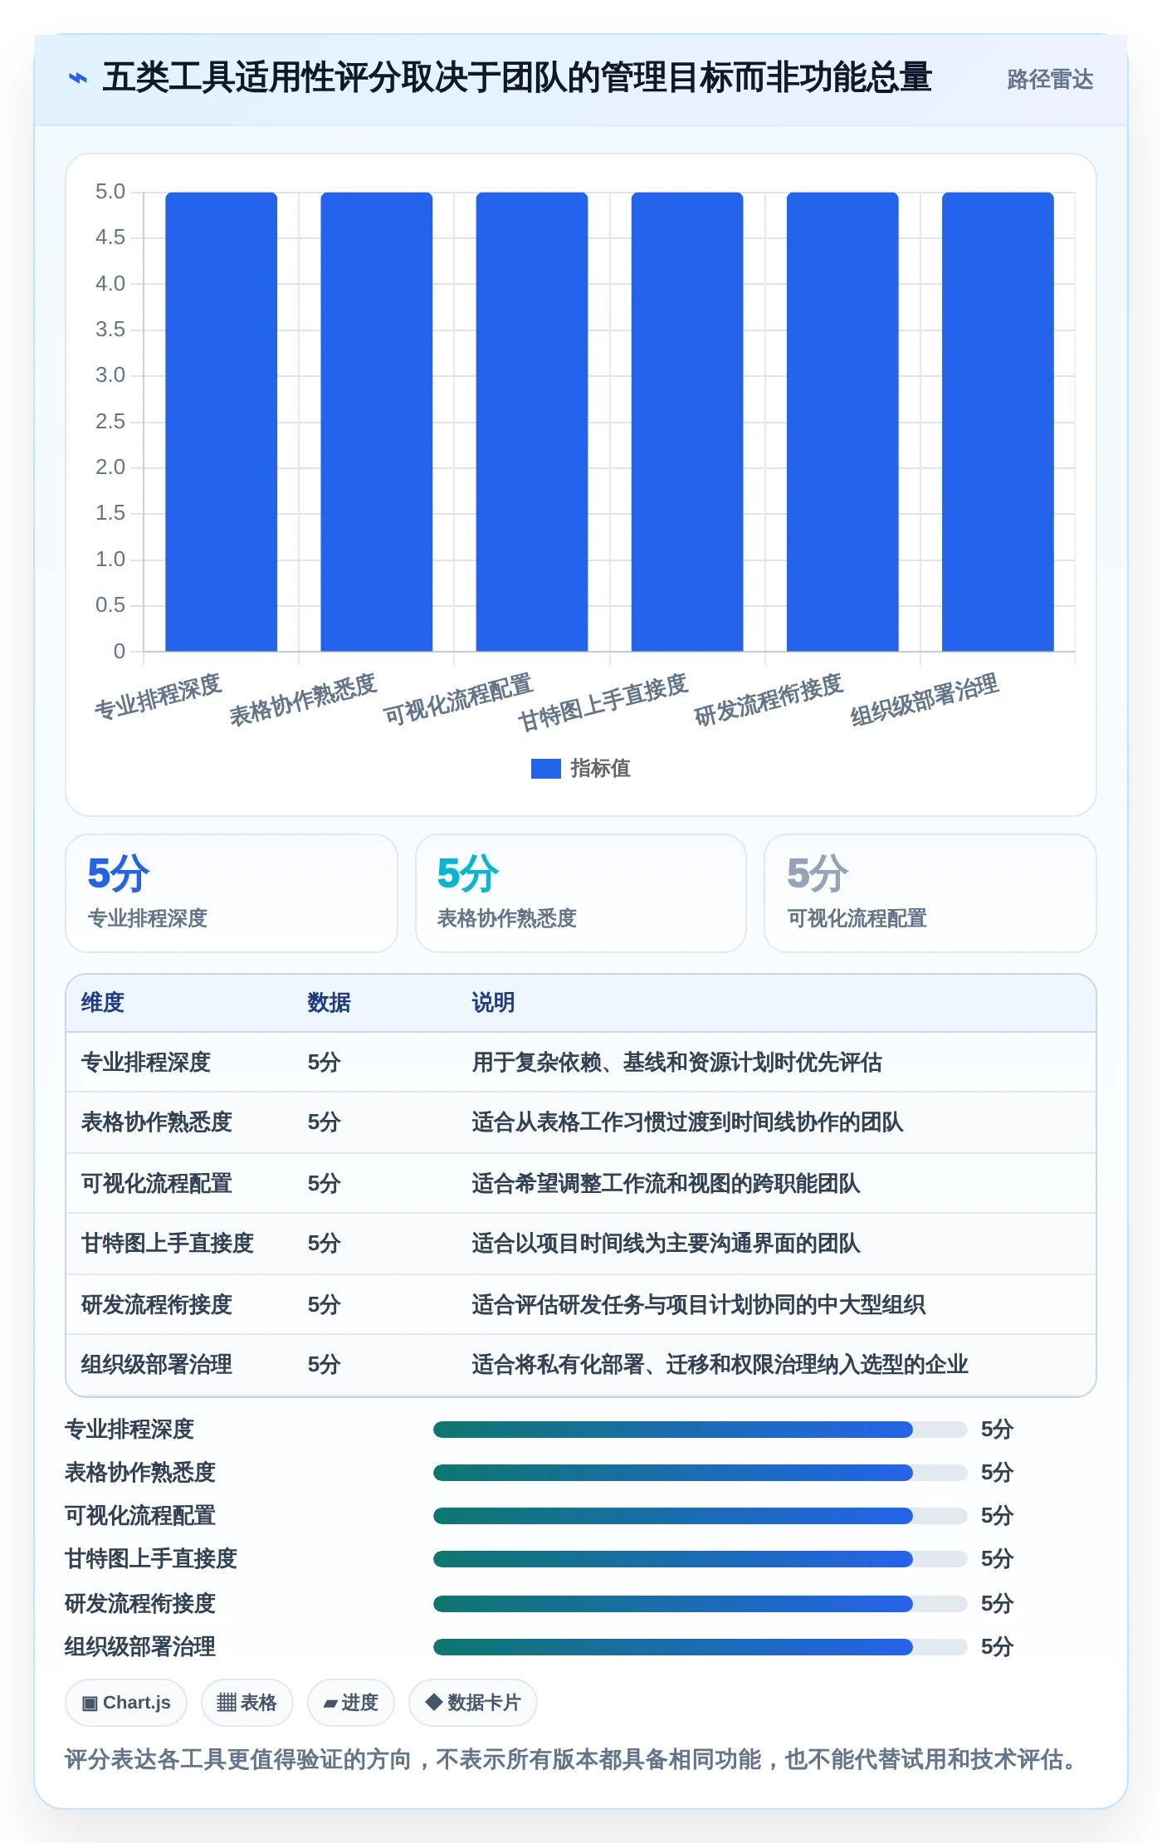The height and width of the screenshot is (1843, 1162).
Task: Click the 组织级部署治理 x-axis label
Action: tap(925, 700)
